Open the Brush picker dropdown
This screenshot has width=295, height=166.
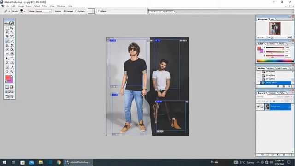[25, 11]
